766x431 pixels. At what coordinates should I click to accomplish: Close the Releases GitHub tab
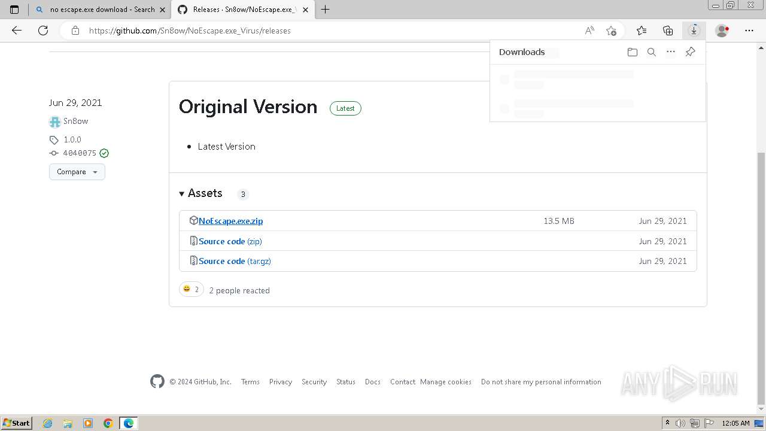click(x=306, y=10)
